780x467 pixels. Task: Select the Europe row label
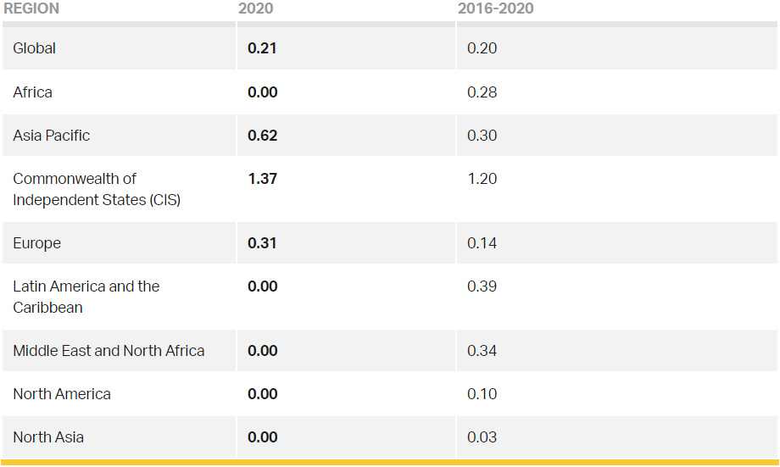[36, 243]
